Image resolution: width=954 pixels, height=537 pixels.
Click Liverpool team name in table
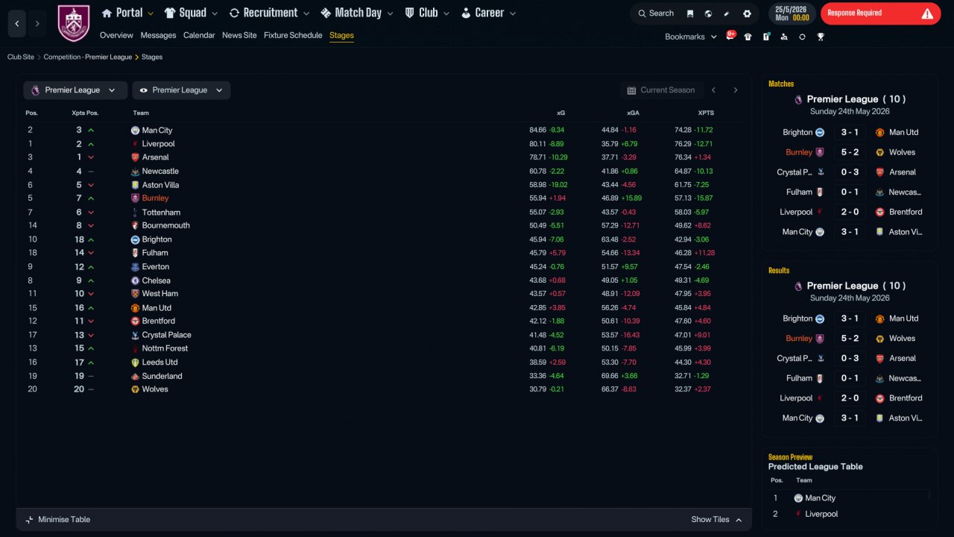pos(158,144)
